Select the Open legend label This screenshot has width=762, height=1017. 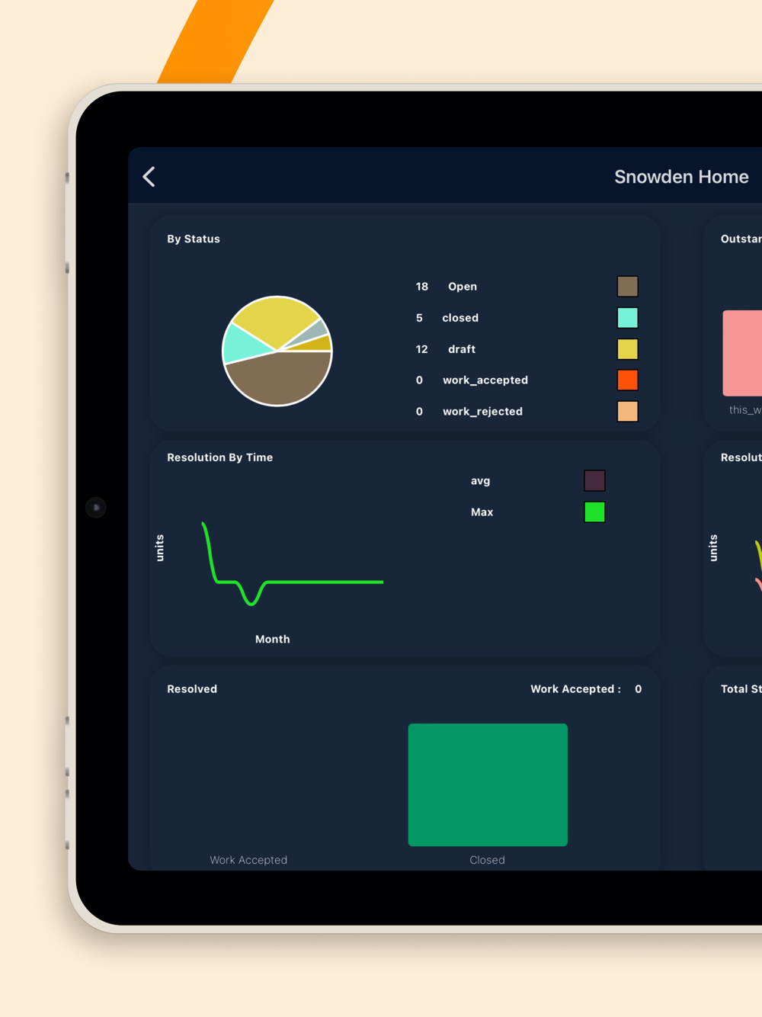pyautogui.click(x=463, y=287)
